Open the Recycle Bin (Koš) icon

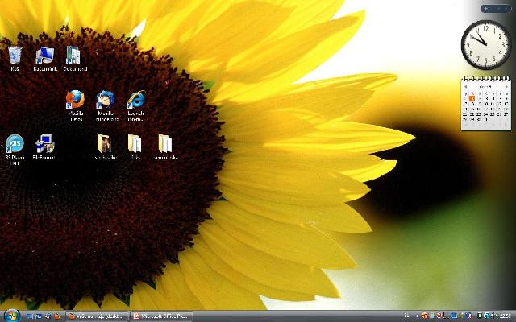point(15,56)
